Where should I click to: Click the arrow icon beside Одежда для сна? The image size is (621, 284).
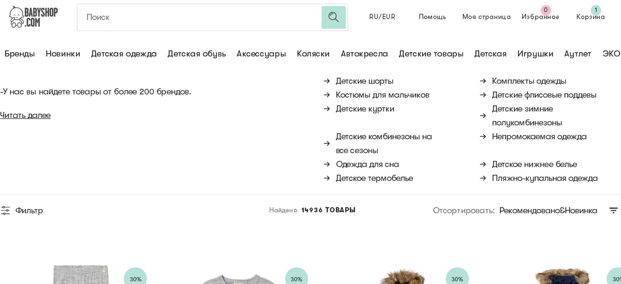pyautogui.click(x=327, y=164)
